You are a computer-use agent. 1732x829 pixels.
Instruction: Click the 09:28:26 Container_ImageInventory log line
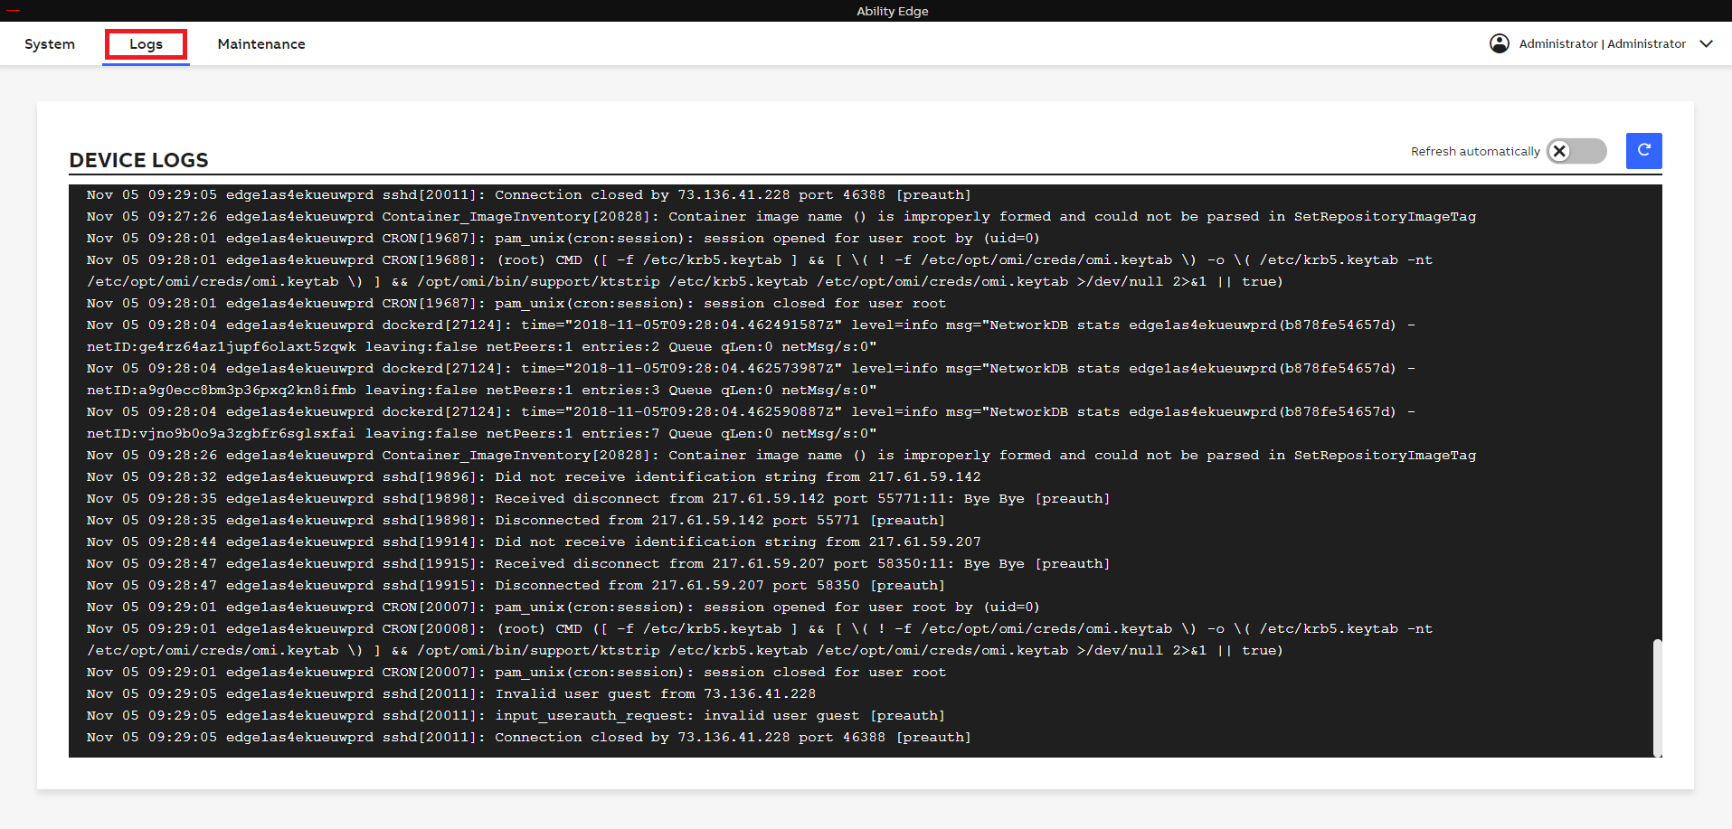(x=781, y=455)
